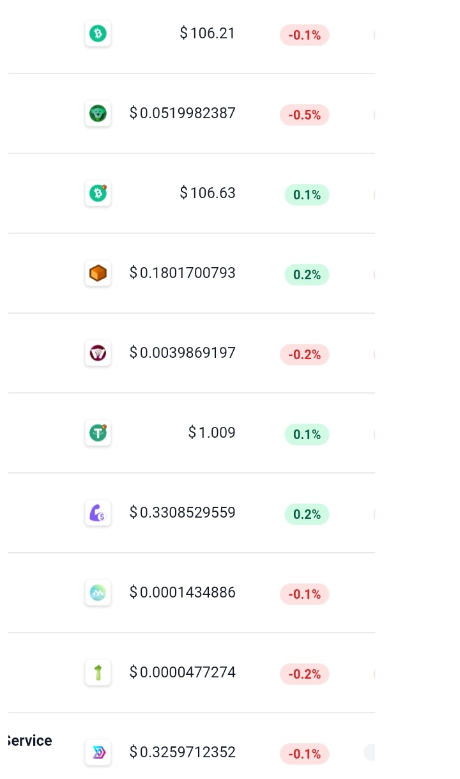The image size is (460, 779).
Task: Select the green celery stalk coin icon
Action: click(98, 672)
